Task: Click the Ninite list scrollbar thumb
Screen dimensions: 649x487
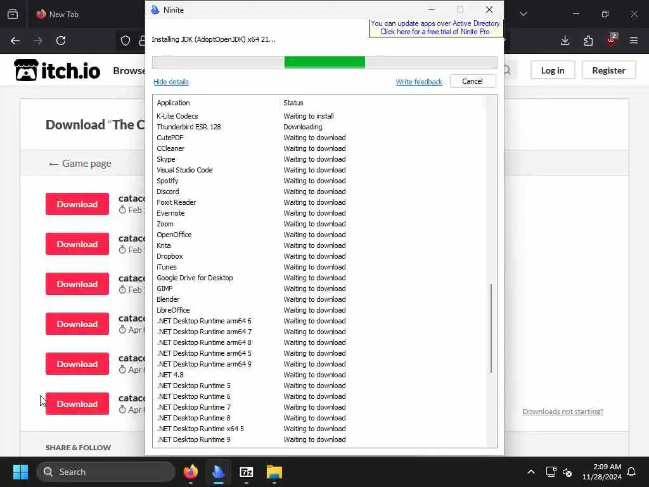Action: click(x=491, y=328)
